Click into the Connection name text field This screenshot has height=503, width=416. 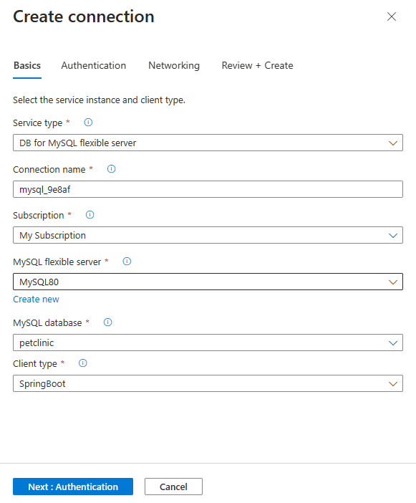(x=208, y=189)
